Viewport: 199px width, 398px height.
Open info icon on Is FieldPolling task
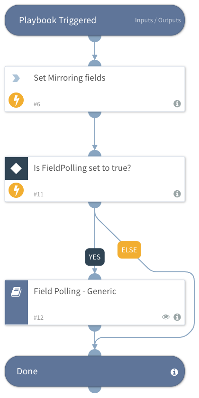coord(177,194)
